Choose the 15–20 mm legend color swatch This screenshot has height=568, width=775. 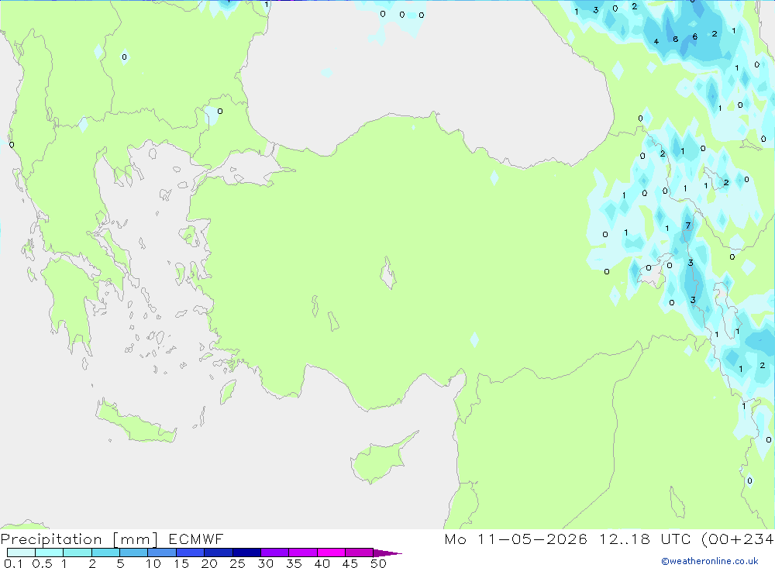pos(191,553)
